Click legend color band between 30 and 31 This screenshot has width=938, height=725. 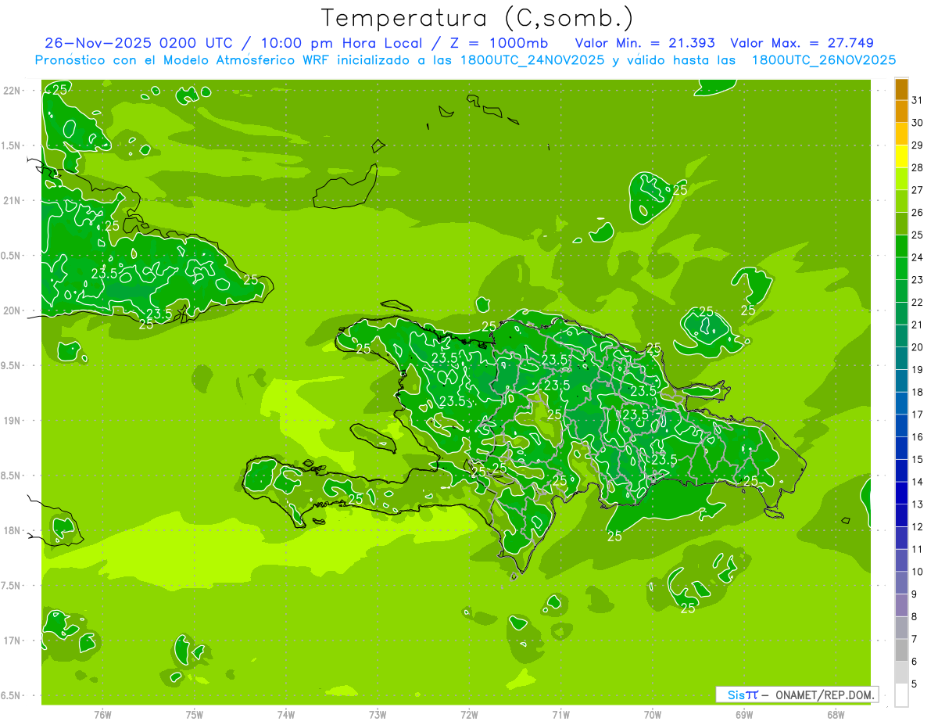tap(901, 111)
